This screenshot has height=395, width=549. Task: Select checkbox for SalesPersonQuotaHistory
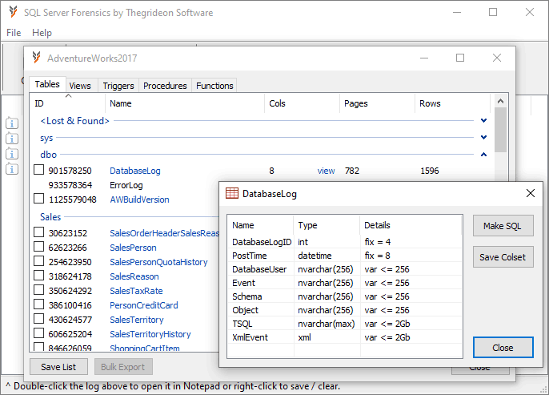pos(38,261)
